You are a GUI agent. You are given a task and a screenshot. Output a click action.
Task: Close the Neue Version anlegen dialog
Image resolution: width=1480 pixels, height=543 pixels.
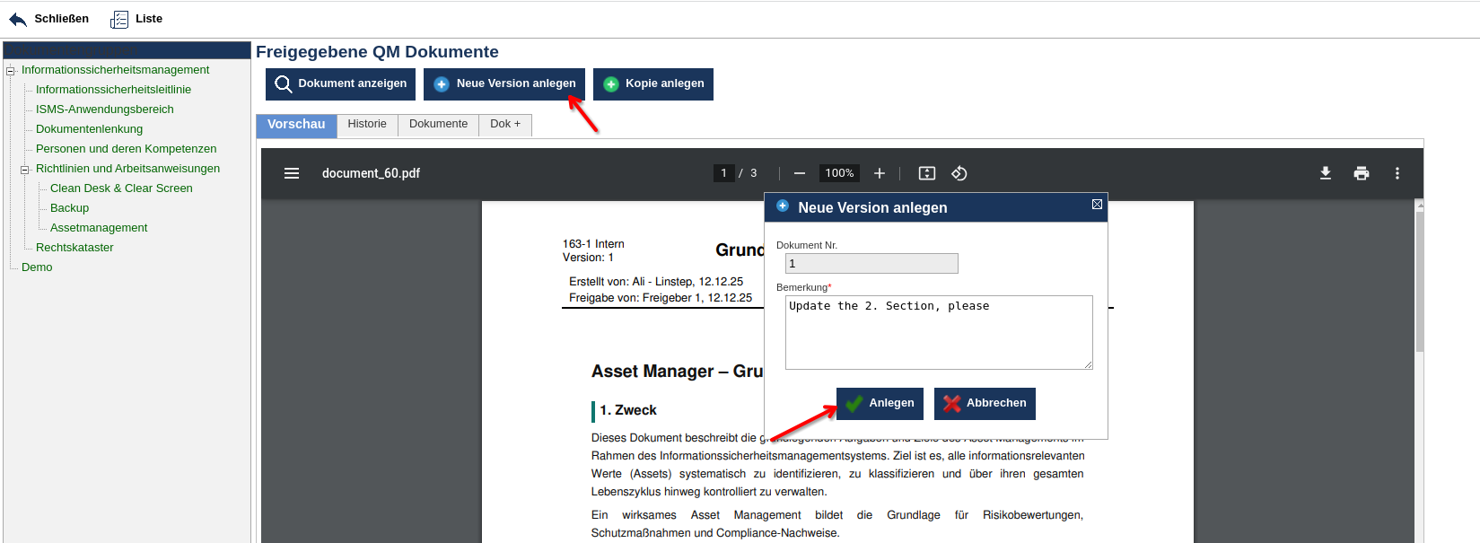point(1097,205)
